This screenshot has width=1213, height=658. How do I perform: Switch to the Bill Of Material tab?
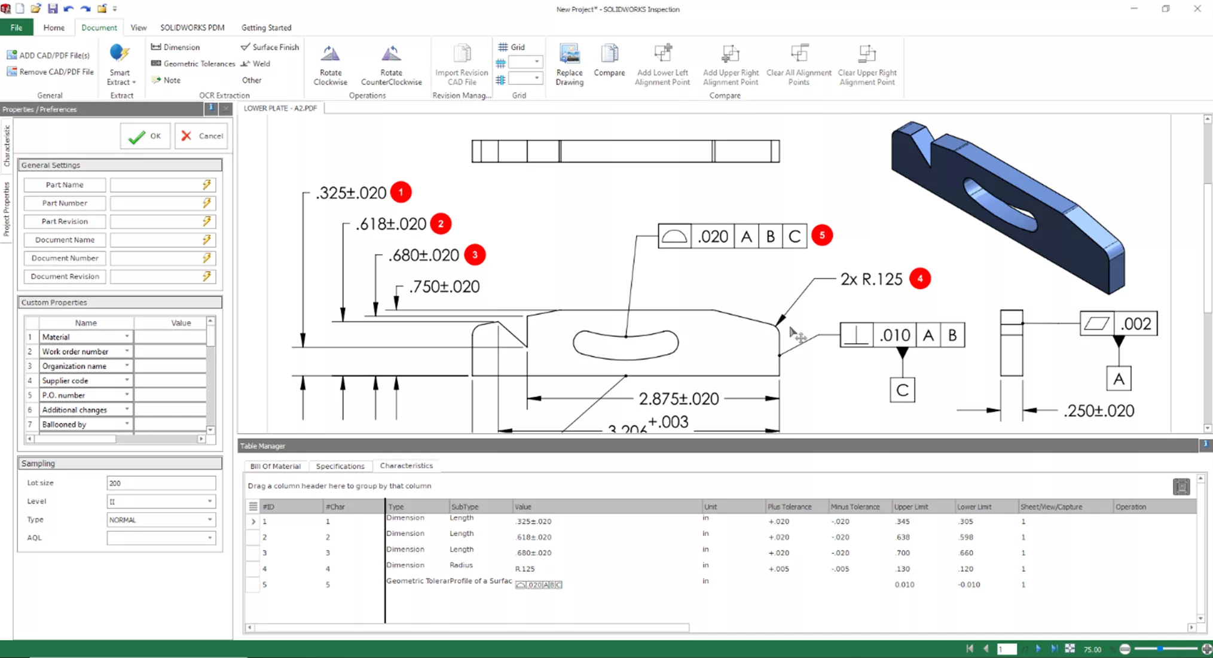[x=276, y=465]
